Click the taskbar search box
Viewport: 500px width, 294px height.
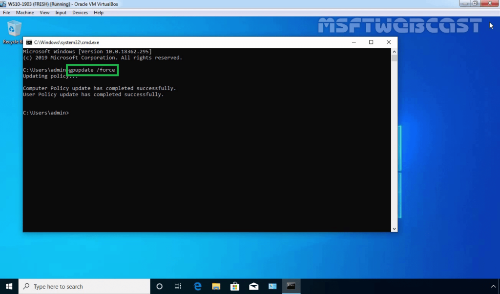point(84,286)
